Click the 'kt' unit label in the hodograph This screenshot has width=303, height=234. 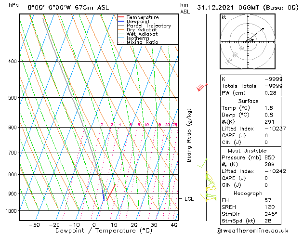click(224, 17)
